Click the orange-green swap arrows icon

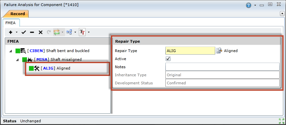click(x=57, y=32)
